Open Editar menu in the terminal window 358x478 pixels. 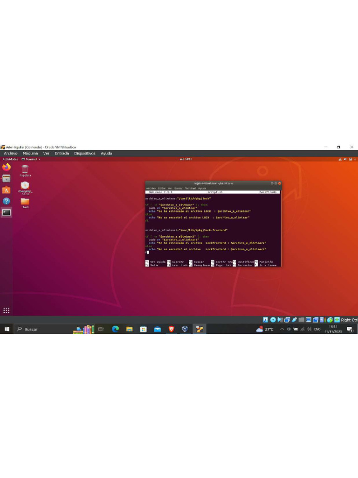click(162, 189)
